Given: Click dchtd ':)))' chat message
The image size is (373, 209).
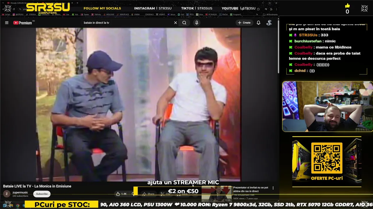Looking at the screenshot, I should pyautogui.click(x=302, y=71).
